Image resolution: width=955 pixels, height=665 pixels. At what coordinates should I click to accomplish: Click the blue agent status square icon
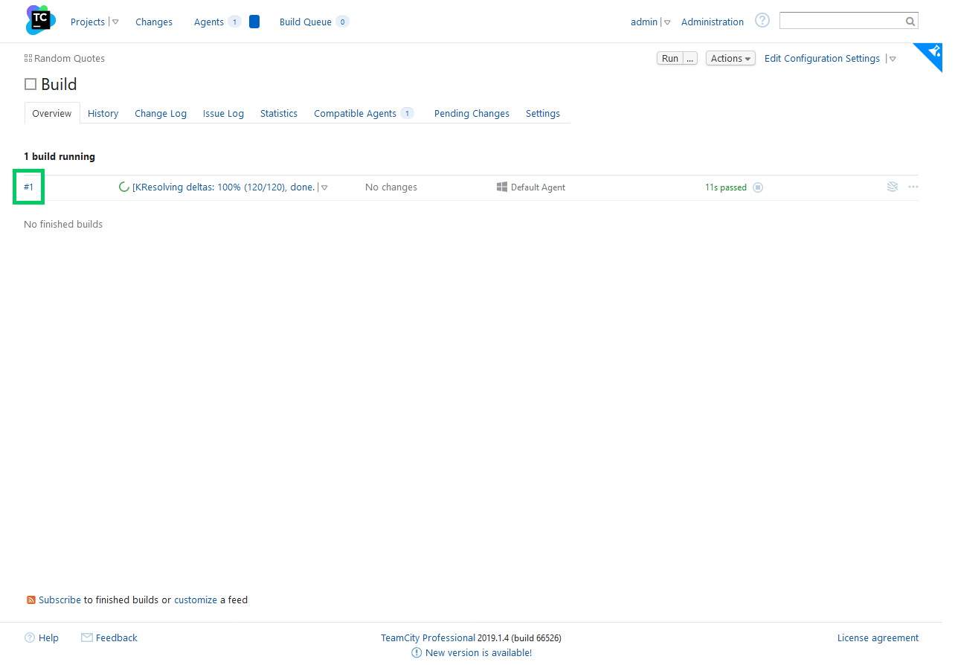(x=254, y=22)
